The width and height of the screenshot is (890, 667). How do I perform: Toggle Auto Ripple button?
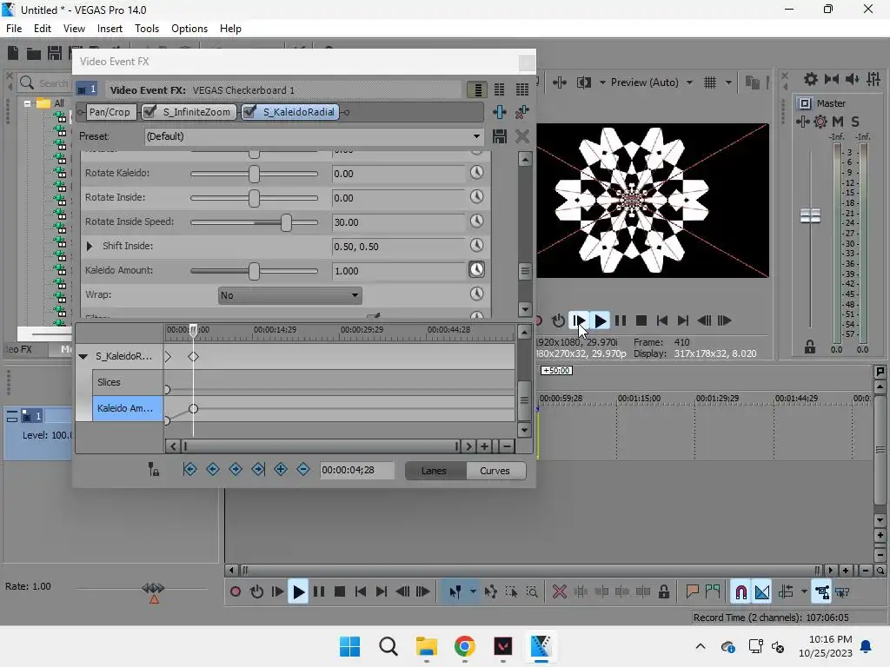click(x=786, y=591)
